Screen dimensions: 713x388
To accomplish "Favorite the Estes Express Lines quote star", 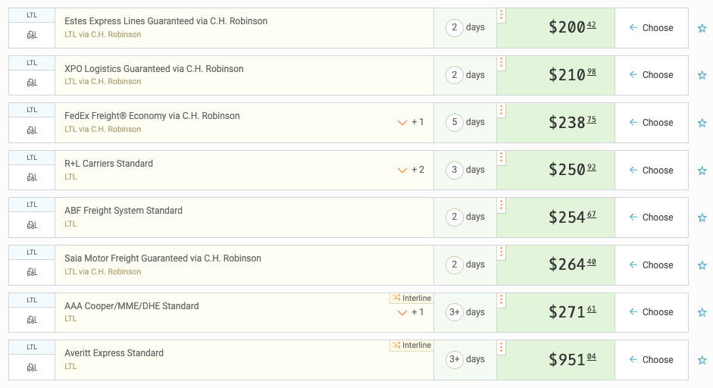I will pyautogui.click(x=702, y=28).
